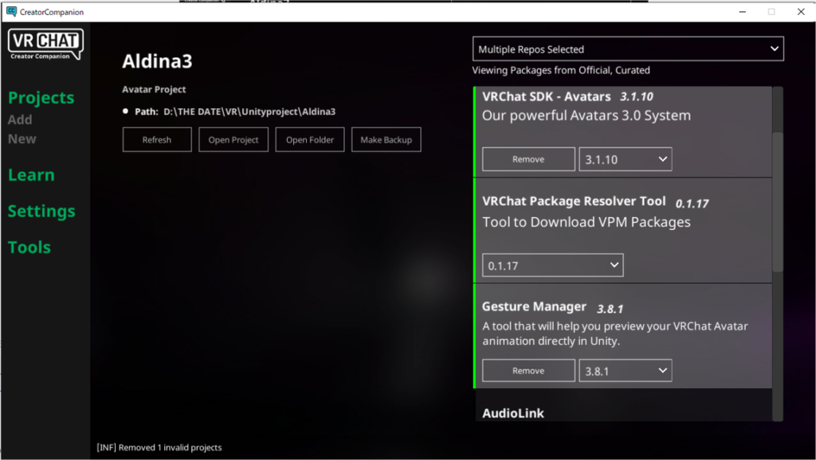Screen dimensions: 816x460
Task: Click the Avatar Project label
Action: pyautogui.click(x=154, y=89)
